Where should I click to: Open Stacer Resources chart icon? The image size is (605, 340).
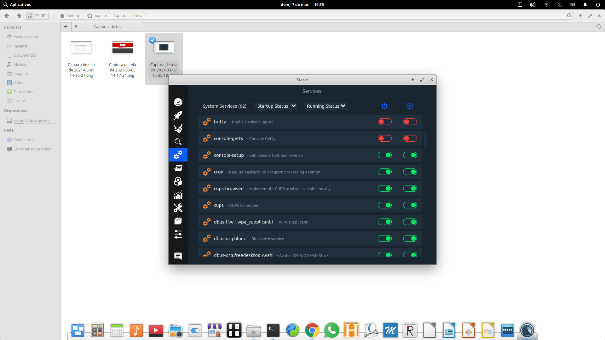coord(178,195)
